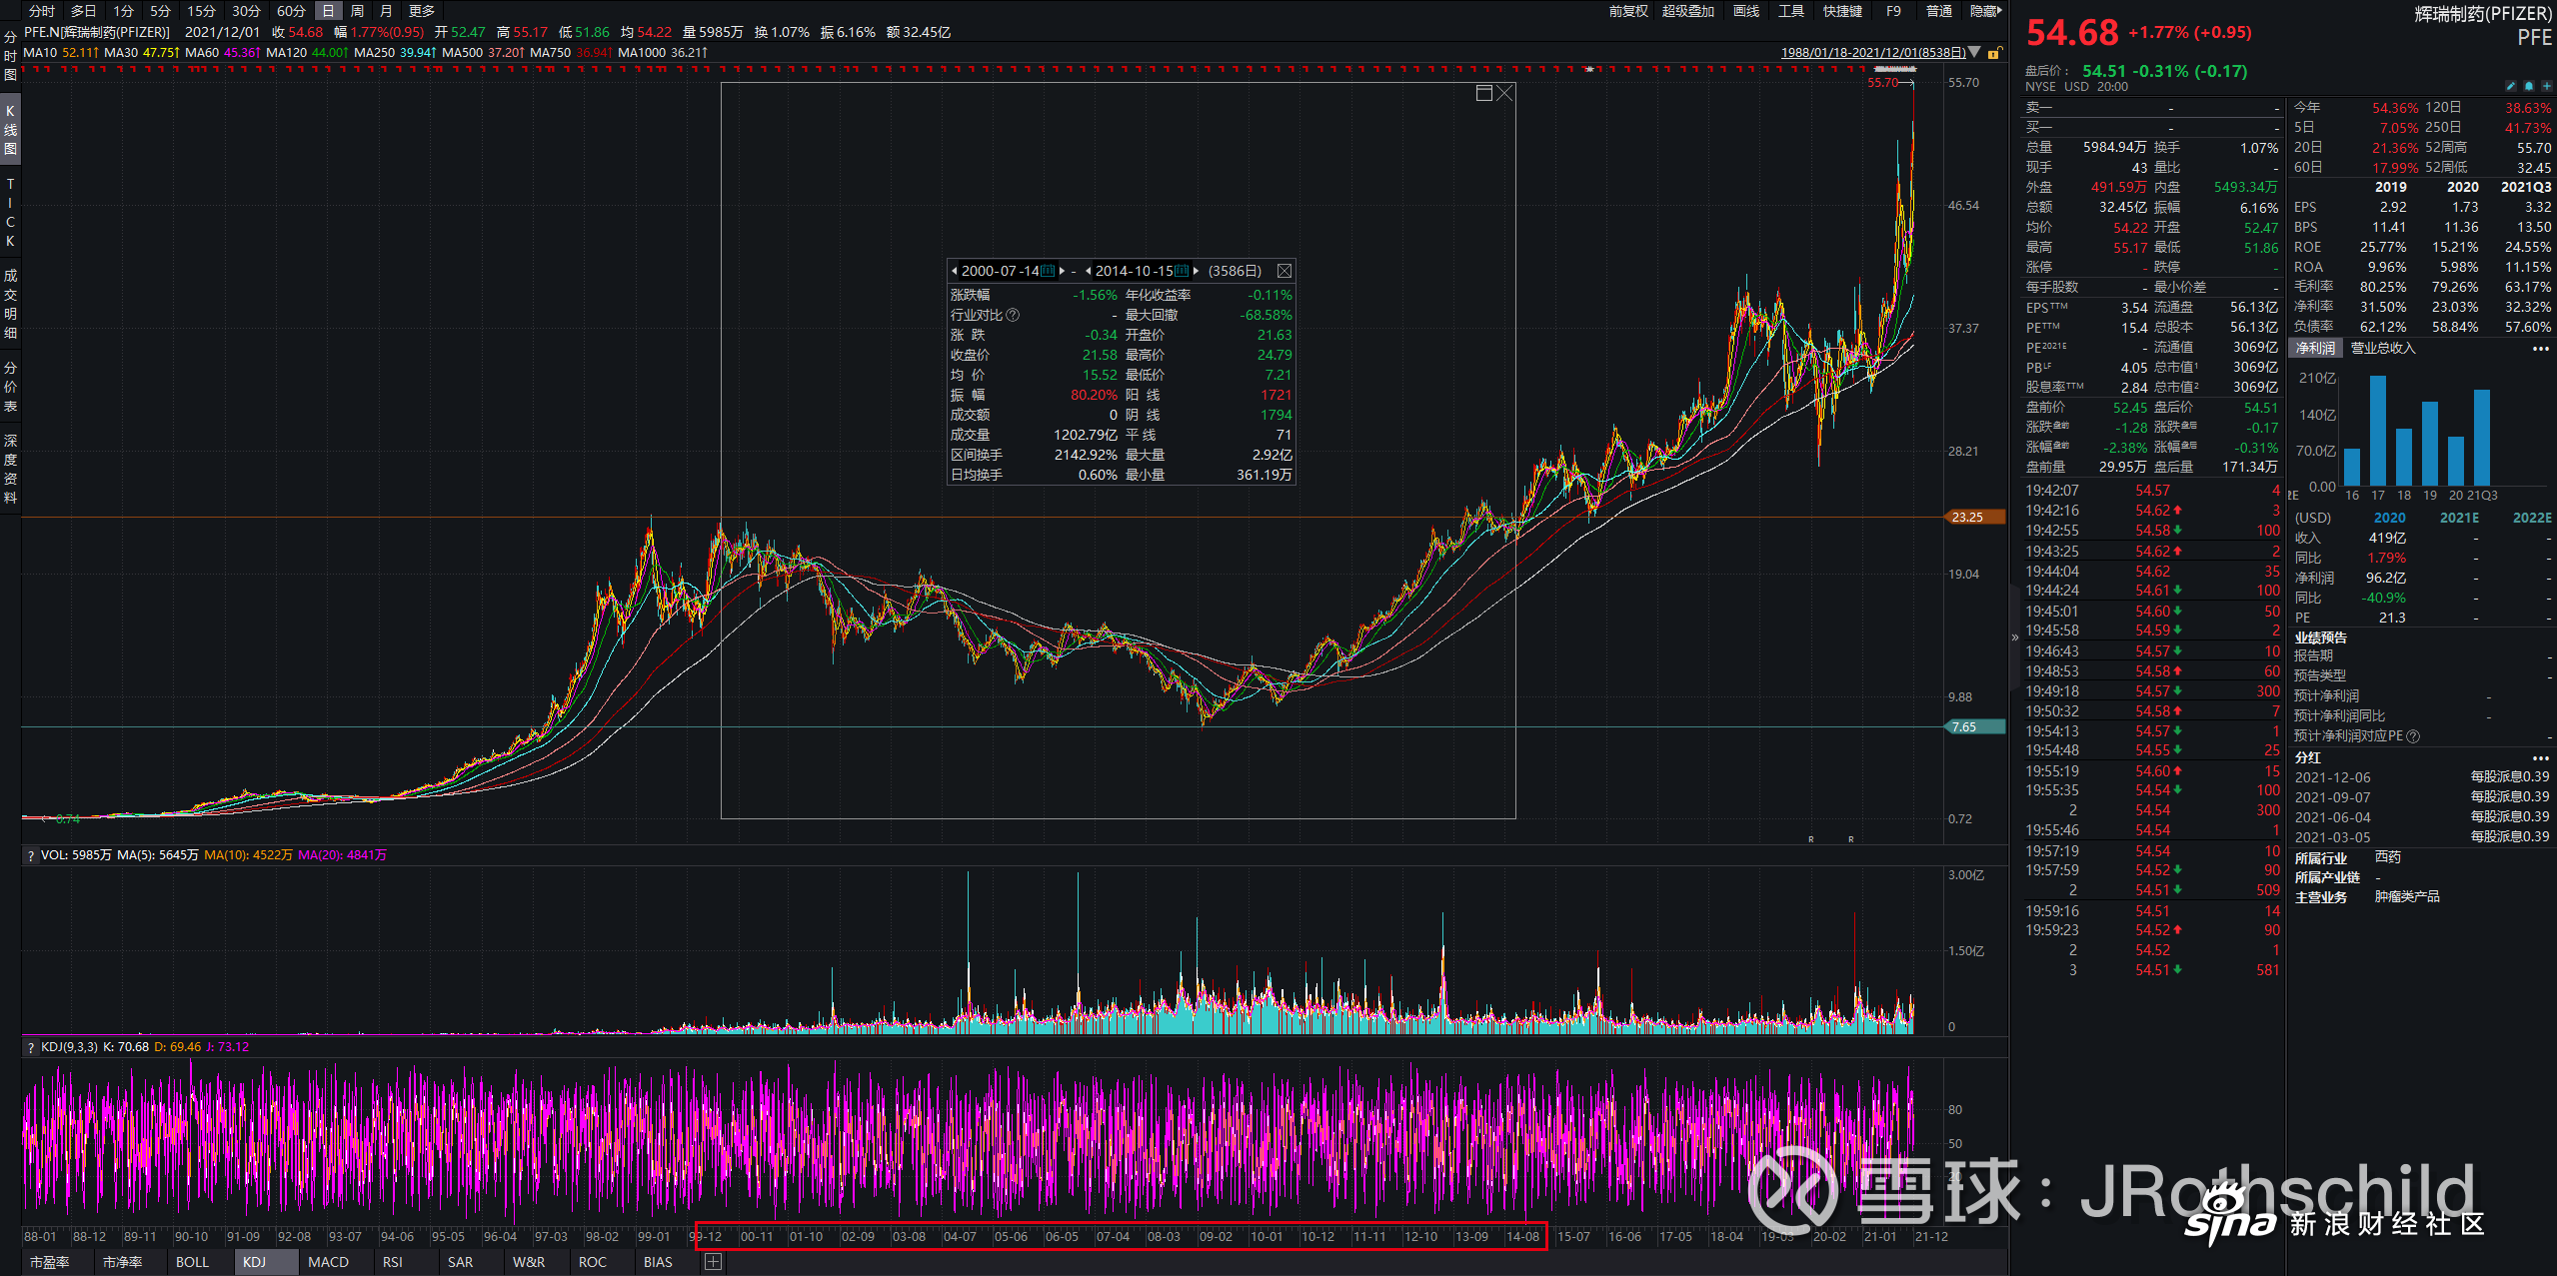Close the selected range box

[1504, 93]
